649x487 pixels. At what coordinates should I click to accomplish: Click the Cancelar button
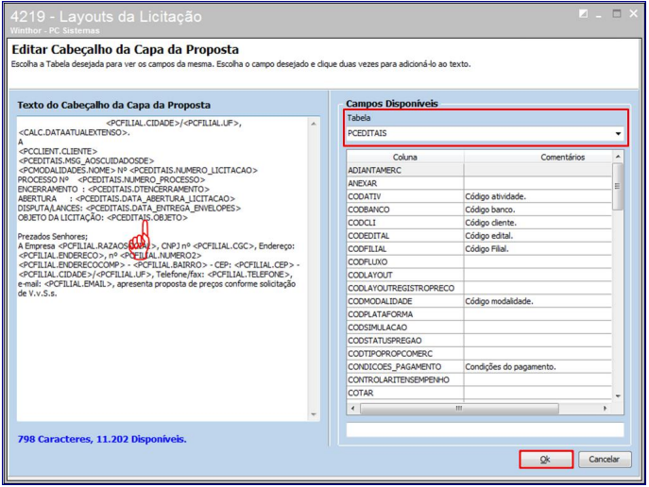point(605,460)
